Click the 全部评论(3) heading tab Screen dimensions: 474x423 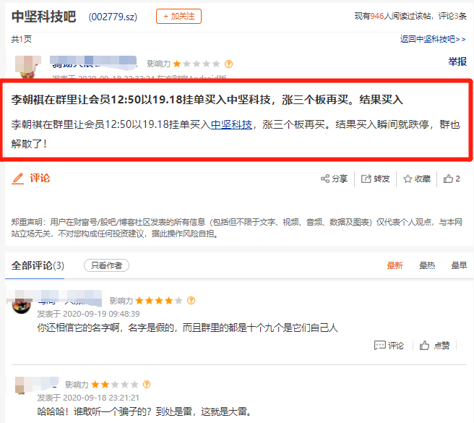38,265
